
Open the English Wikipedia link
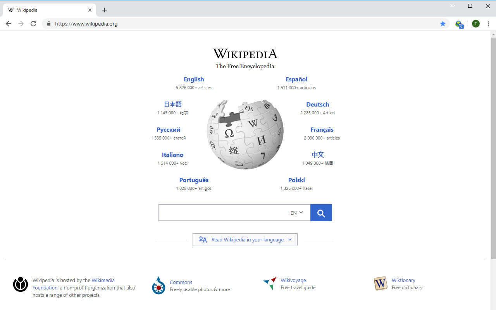pyautogui.click(x=194, y=79)
